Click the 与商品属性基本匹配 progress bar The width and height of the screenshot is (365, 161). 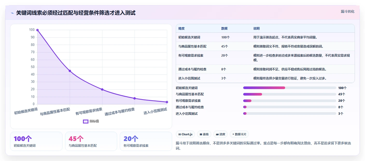click(x=290, y=94)
